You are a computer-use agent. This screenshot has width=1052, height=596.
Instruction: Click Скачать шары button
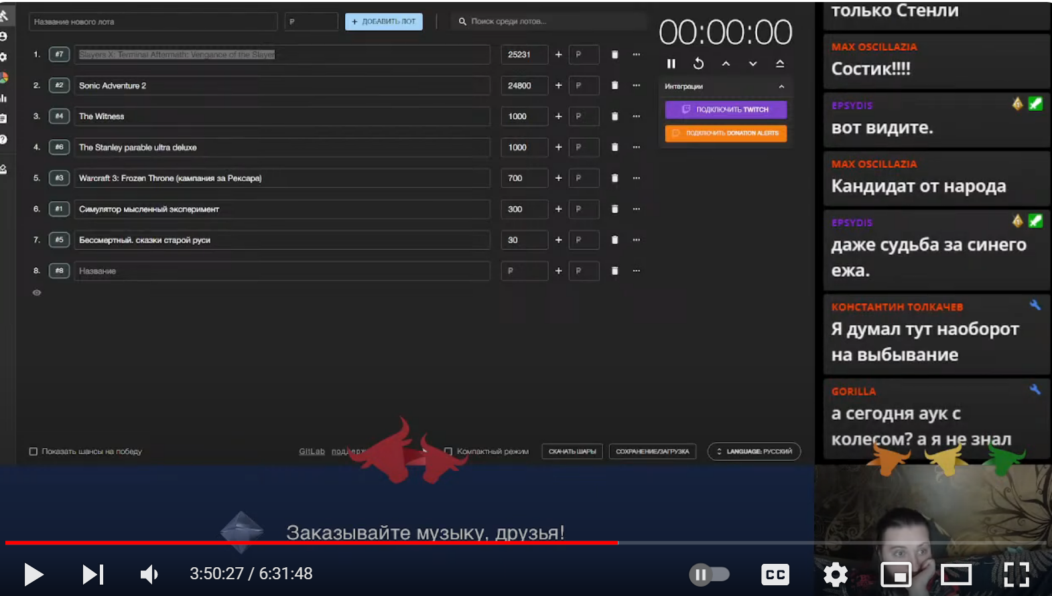pos(572,451)
